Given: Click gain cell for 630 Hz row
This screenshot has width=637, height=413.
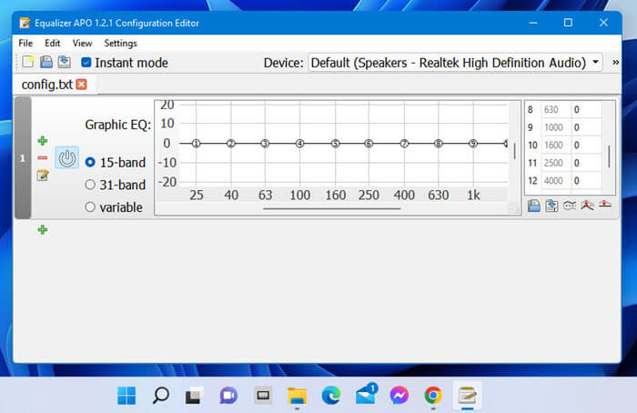Looking at the screenshot, I should tap(586, 110).
